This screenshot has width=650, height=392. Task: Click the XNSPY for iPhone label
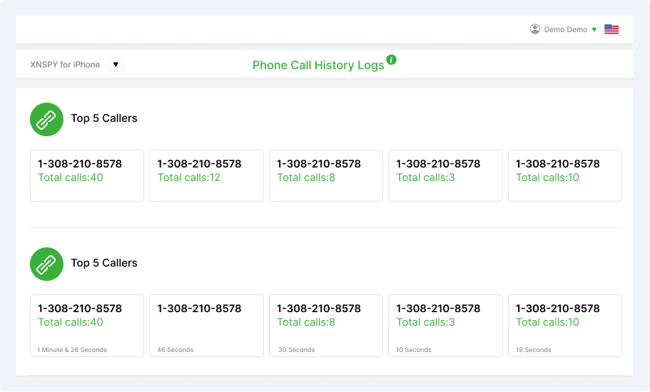pyautogui.click(x=65, y=65)
